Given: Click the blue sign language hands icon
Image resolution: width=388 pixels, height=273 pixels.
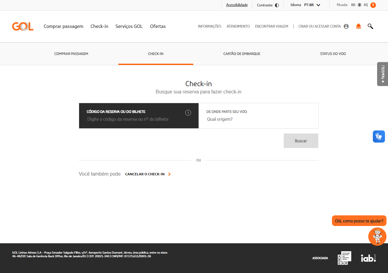Looking at the screenshot, I should click(x=379, y=136).
